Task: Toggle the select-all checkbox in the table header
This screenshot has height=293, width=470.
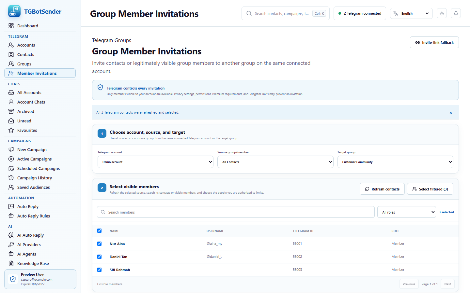Action: [100, 231]
